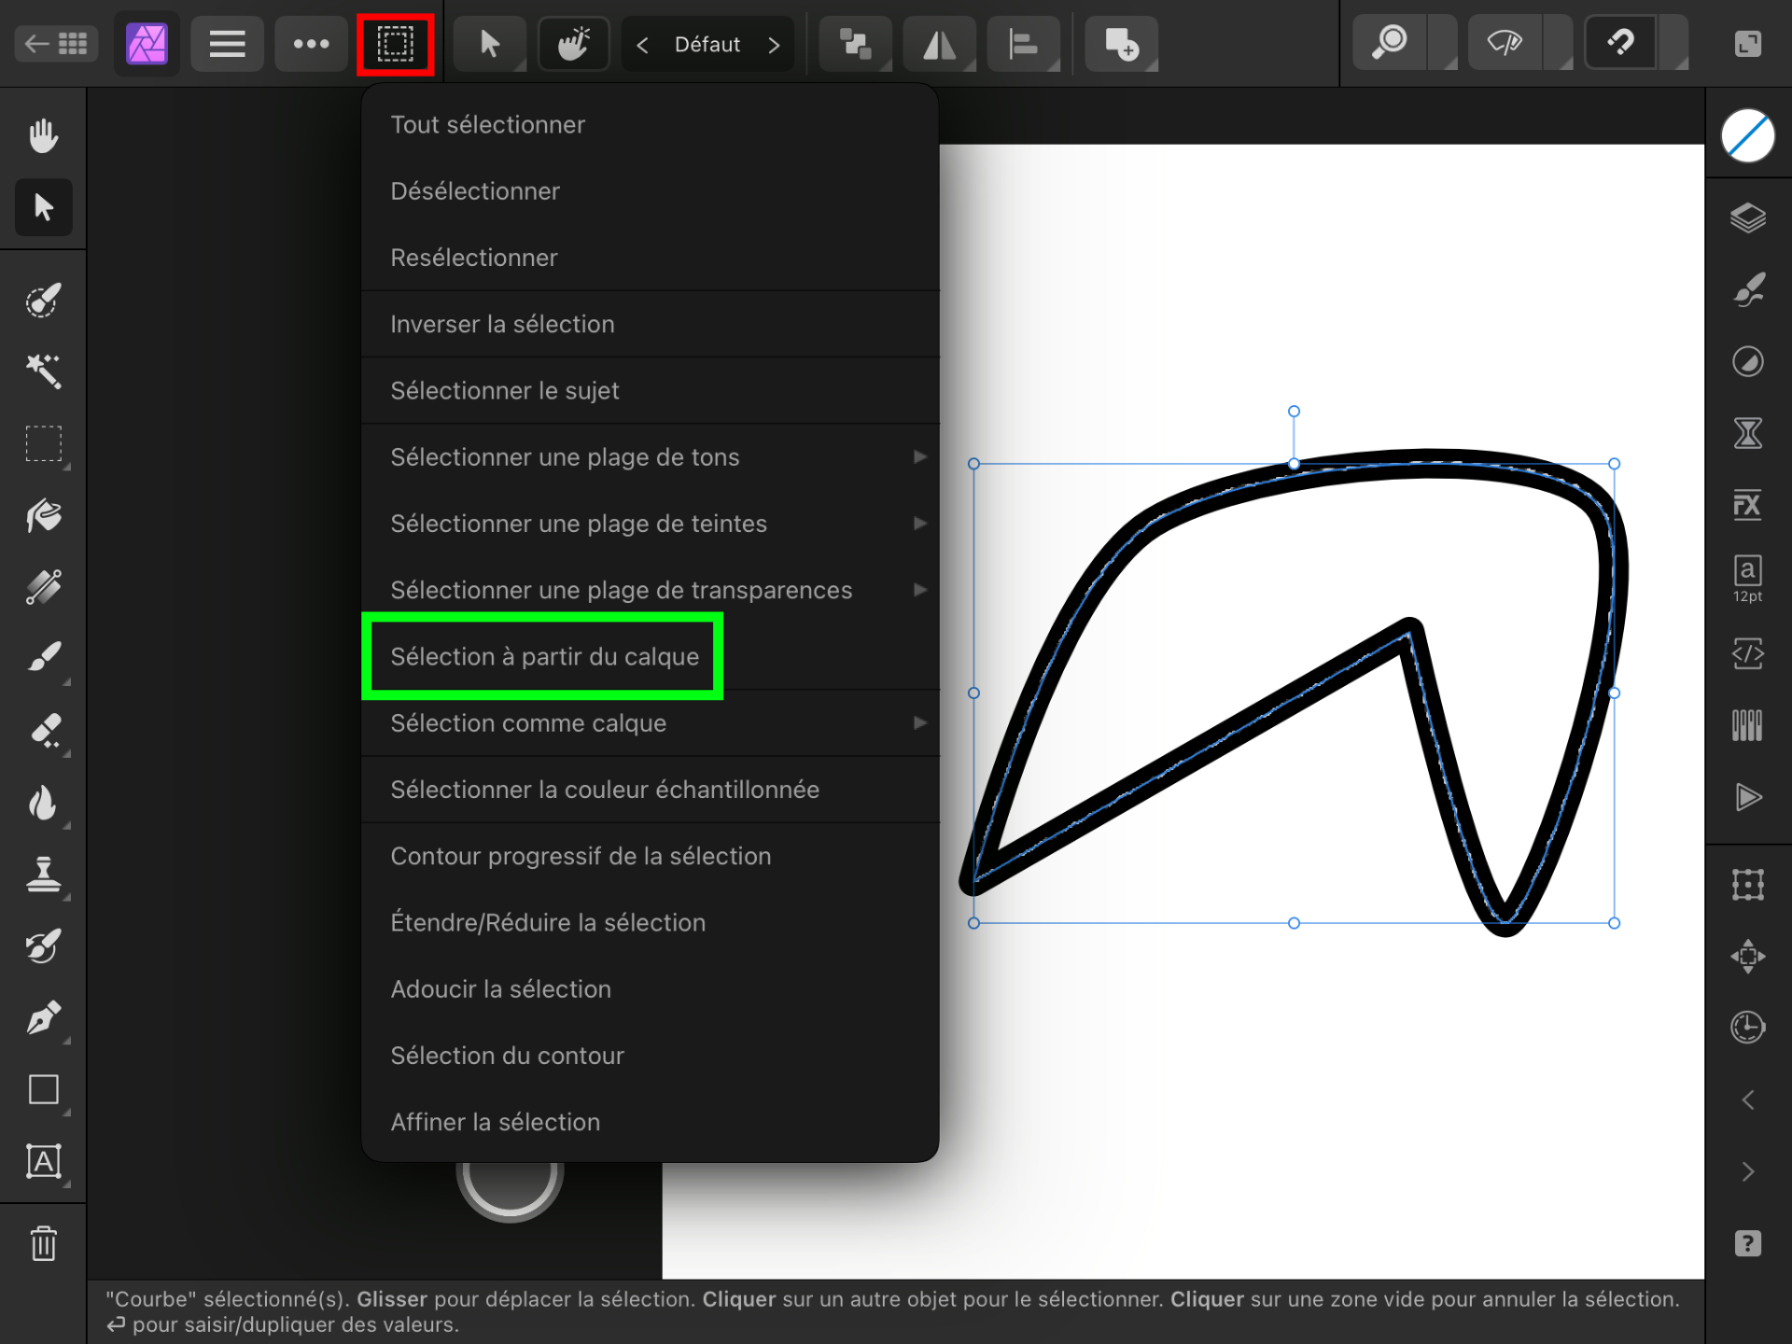Click Affiner la sélection
1792x1344 pixels.
[x=495, y=1122]
